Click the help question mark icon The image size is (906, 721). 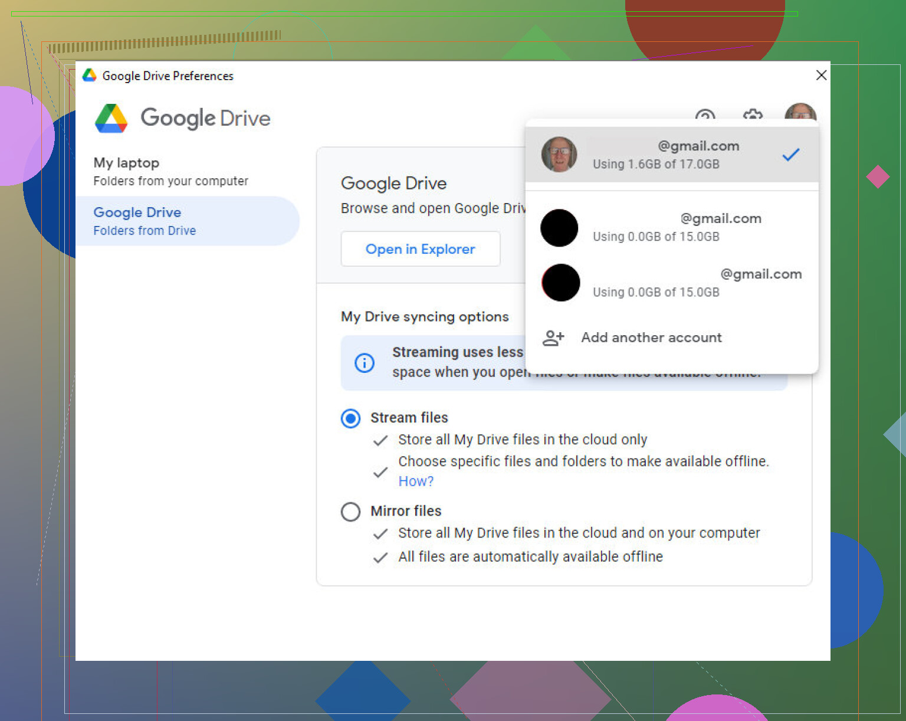[705, 114]
